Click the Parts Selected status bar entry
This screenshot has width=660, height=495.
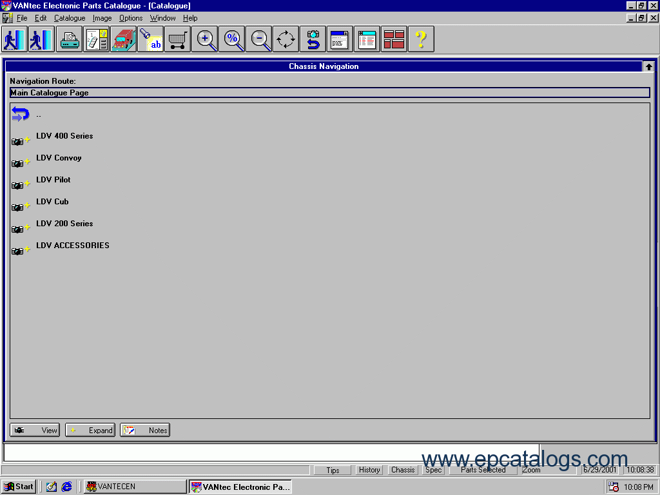[483, 470]
